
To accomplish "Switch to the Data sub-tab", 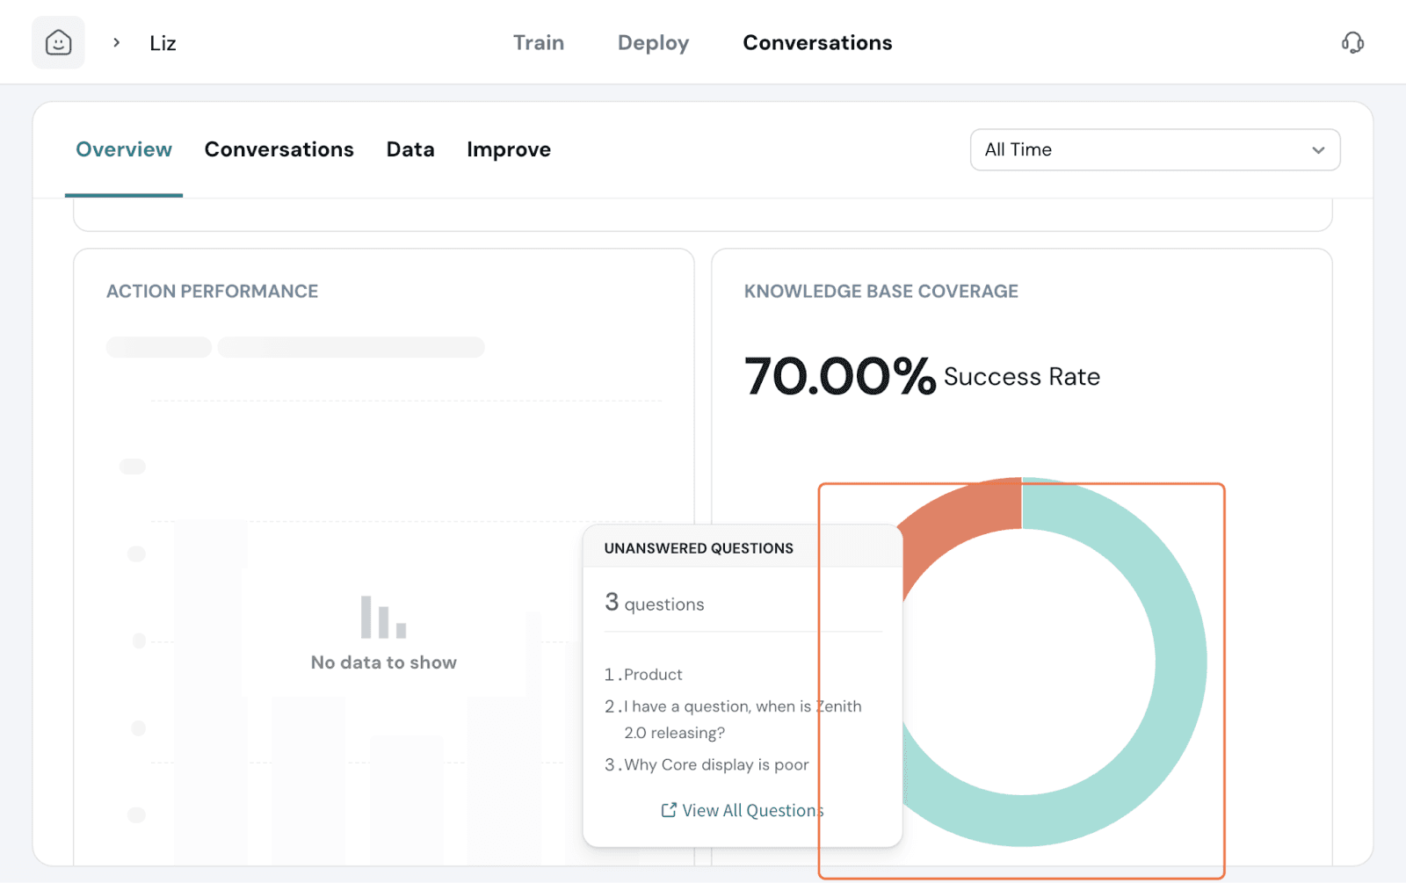I will 410,149.
